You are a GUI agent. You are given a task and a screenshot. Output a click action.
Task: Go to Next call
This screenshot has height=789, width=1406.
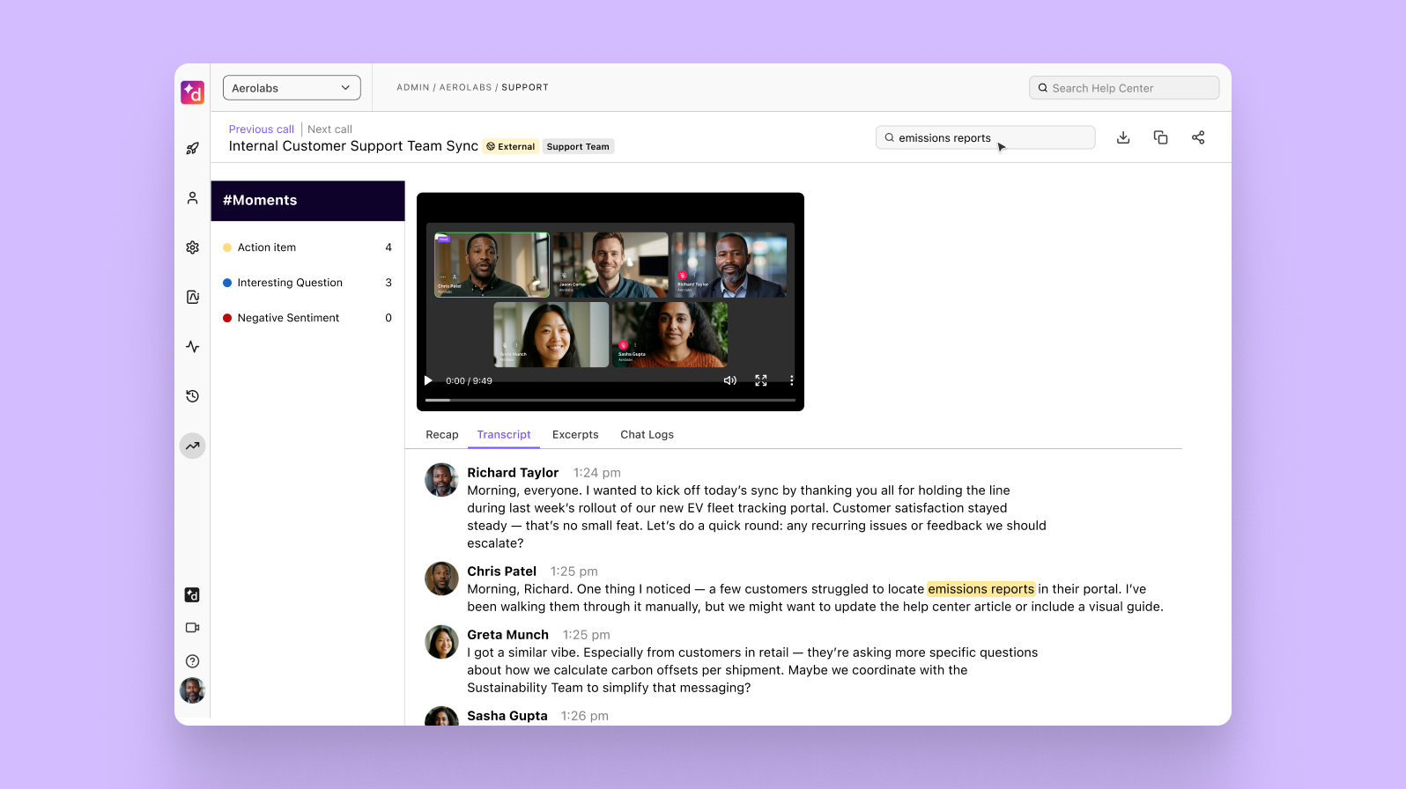(x=329, y=129)
